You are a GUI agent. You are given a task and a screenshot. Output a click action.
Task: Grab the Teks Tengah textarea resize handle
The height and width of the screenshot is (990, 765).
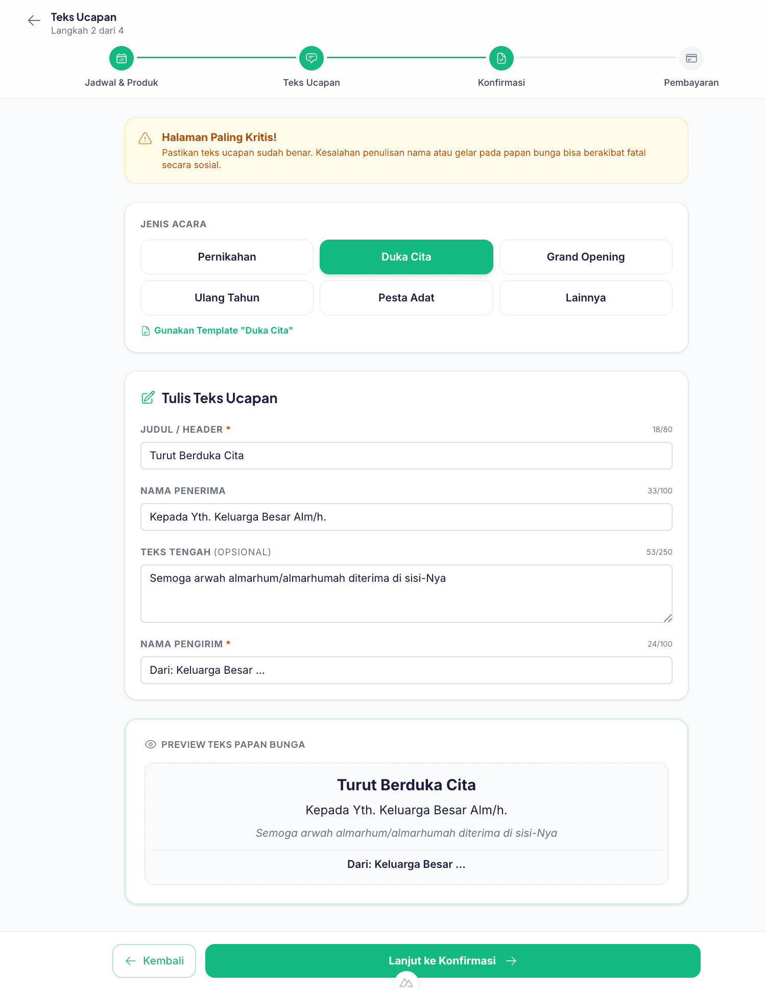click(x=667, y=618)
